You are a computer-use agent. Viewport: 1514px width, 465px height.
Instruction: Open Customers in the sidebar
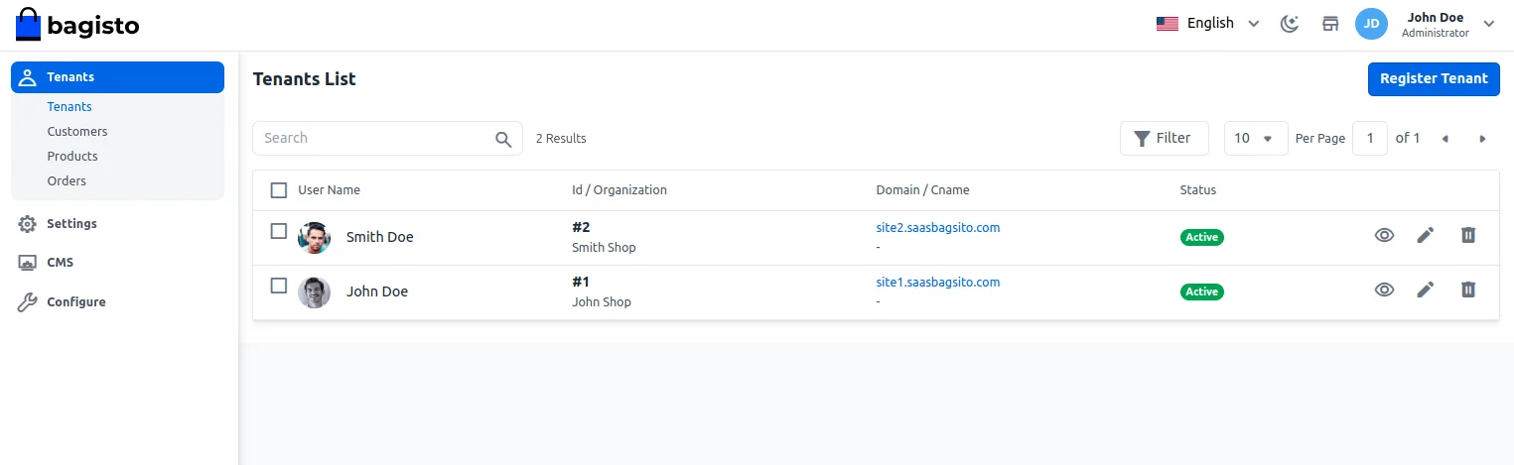[x=77, y=131]
